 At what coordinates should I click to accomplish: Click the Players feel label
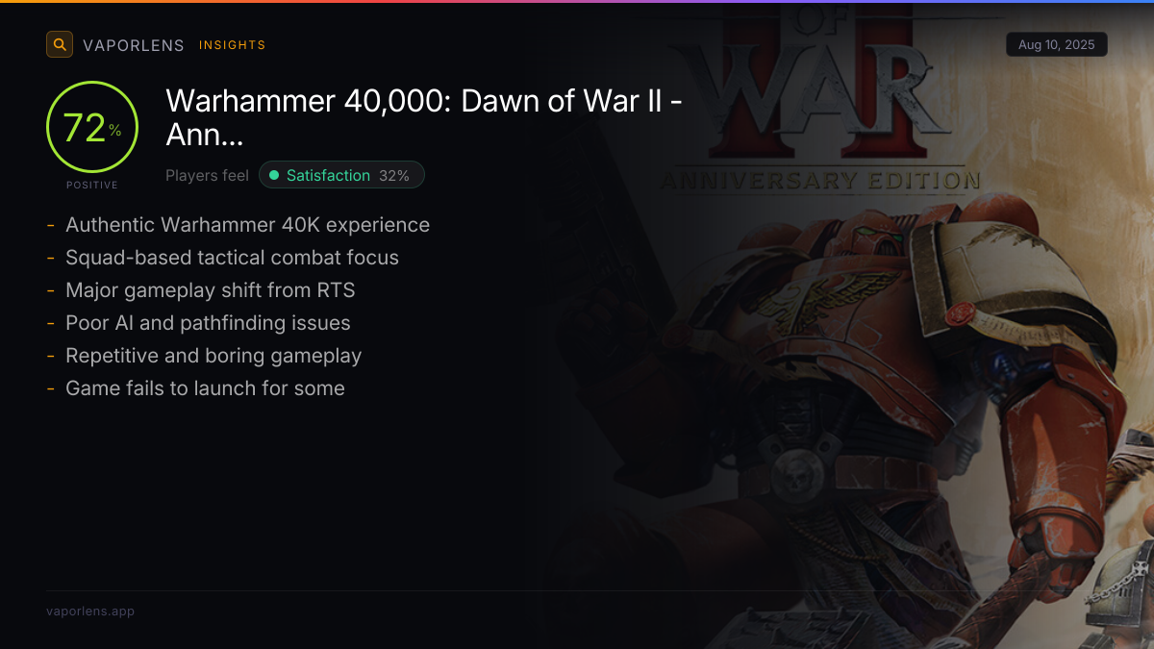point(207,175)
